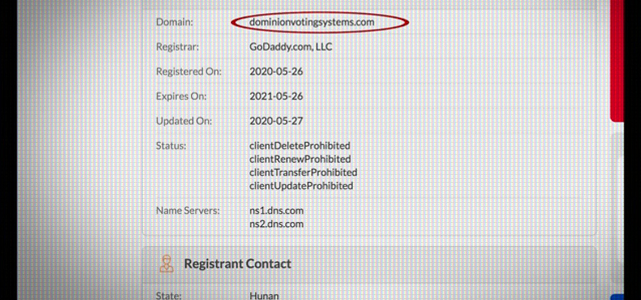Click the Registrant Contact heading
The image size is (641, 300).
238,264
